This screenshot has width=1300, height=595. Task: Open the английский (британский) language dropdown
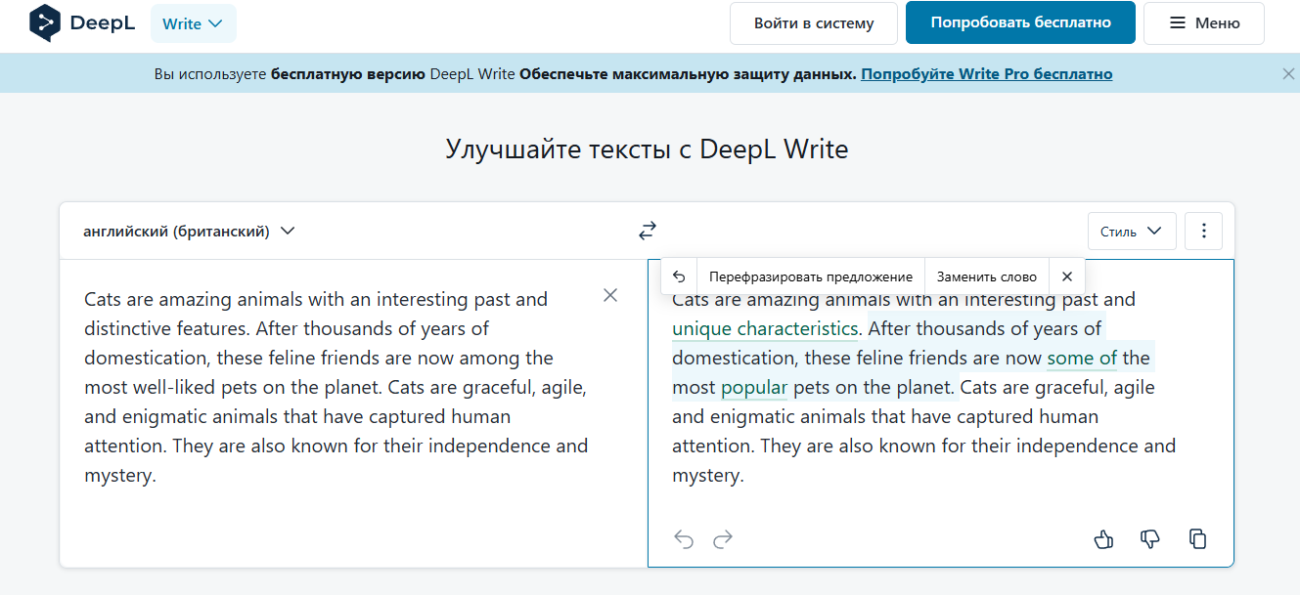click(189, 232)
